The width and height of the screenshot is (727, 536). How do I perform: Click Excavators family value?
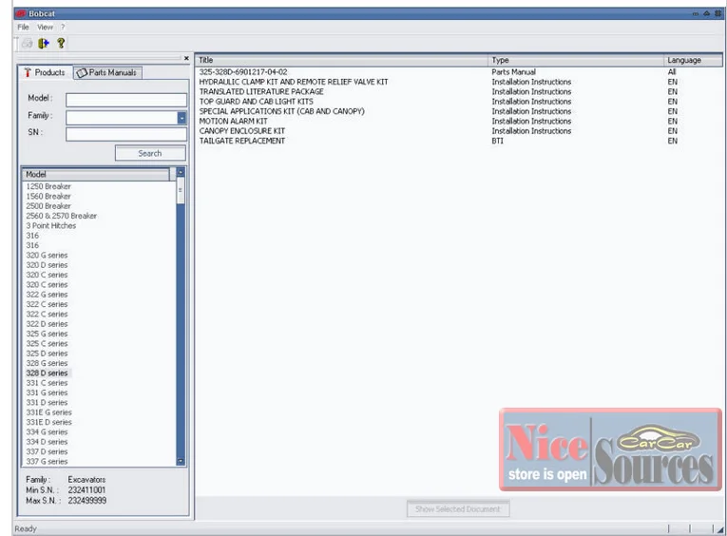[86, 479]
